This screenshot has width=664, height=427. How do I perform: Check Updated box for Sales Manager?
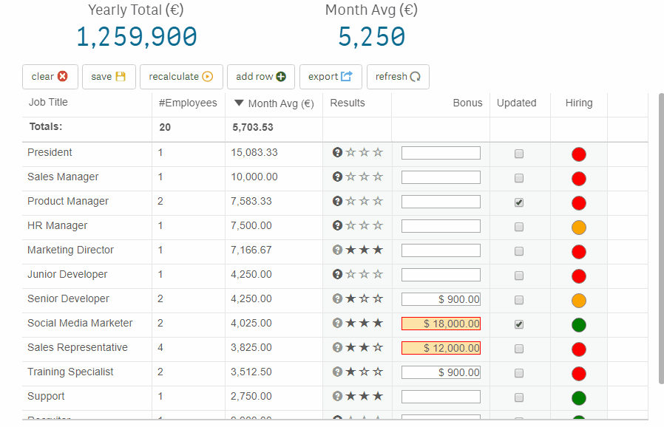[x=519, y=178]
